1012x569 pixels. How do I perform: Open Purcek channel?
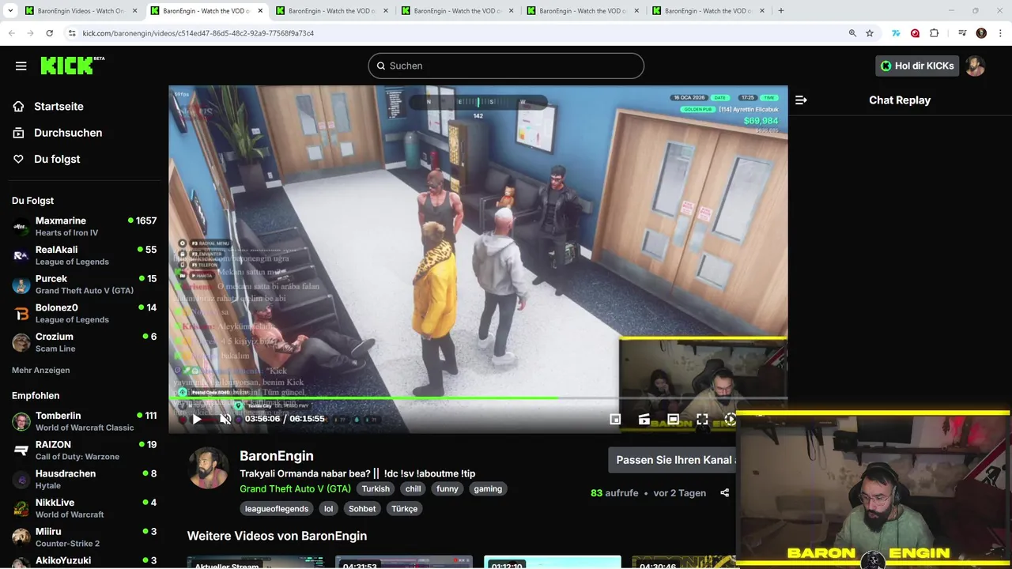(84, 284)
